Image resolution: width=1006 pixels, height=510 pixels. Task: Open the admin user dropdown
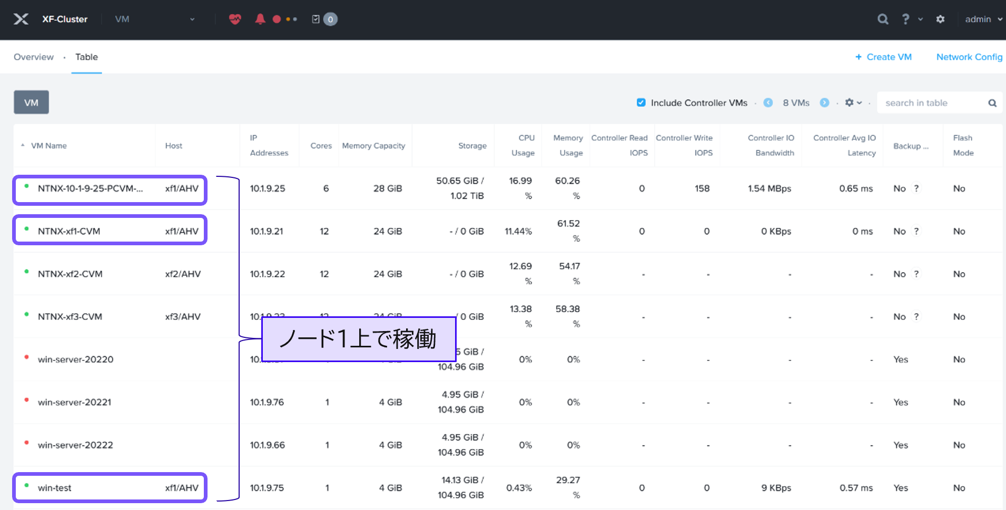(x=983, y=19)
